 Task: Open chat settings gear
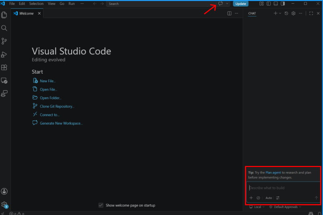coord(293,13)
